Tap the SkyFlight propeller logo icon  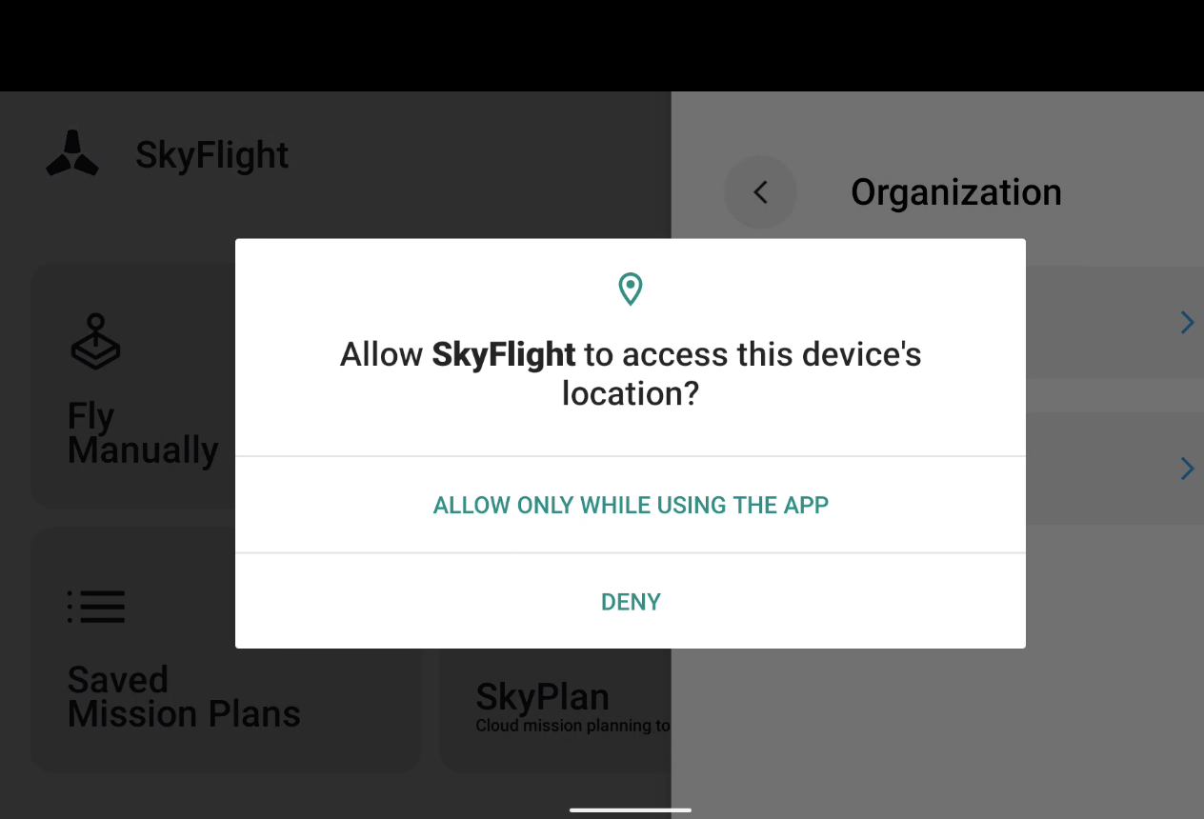[x=72, y=154]
